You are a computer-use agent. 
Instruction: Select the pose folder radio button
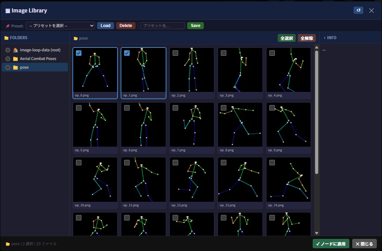[8, 68]
